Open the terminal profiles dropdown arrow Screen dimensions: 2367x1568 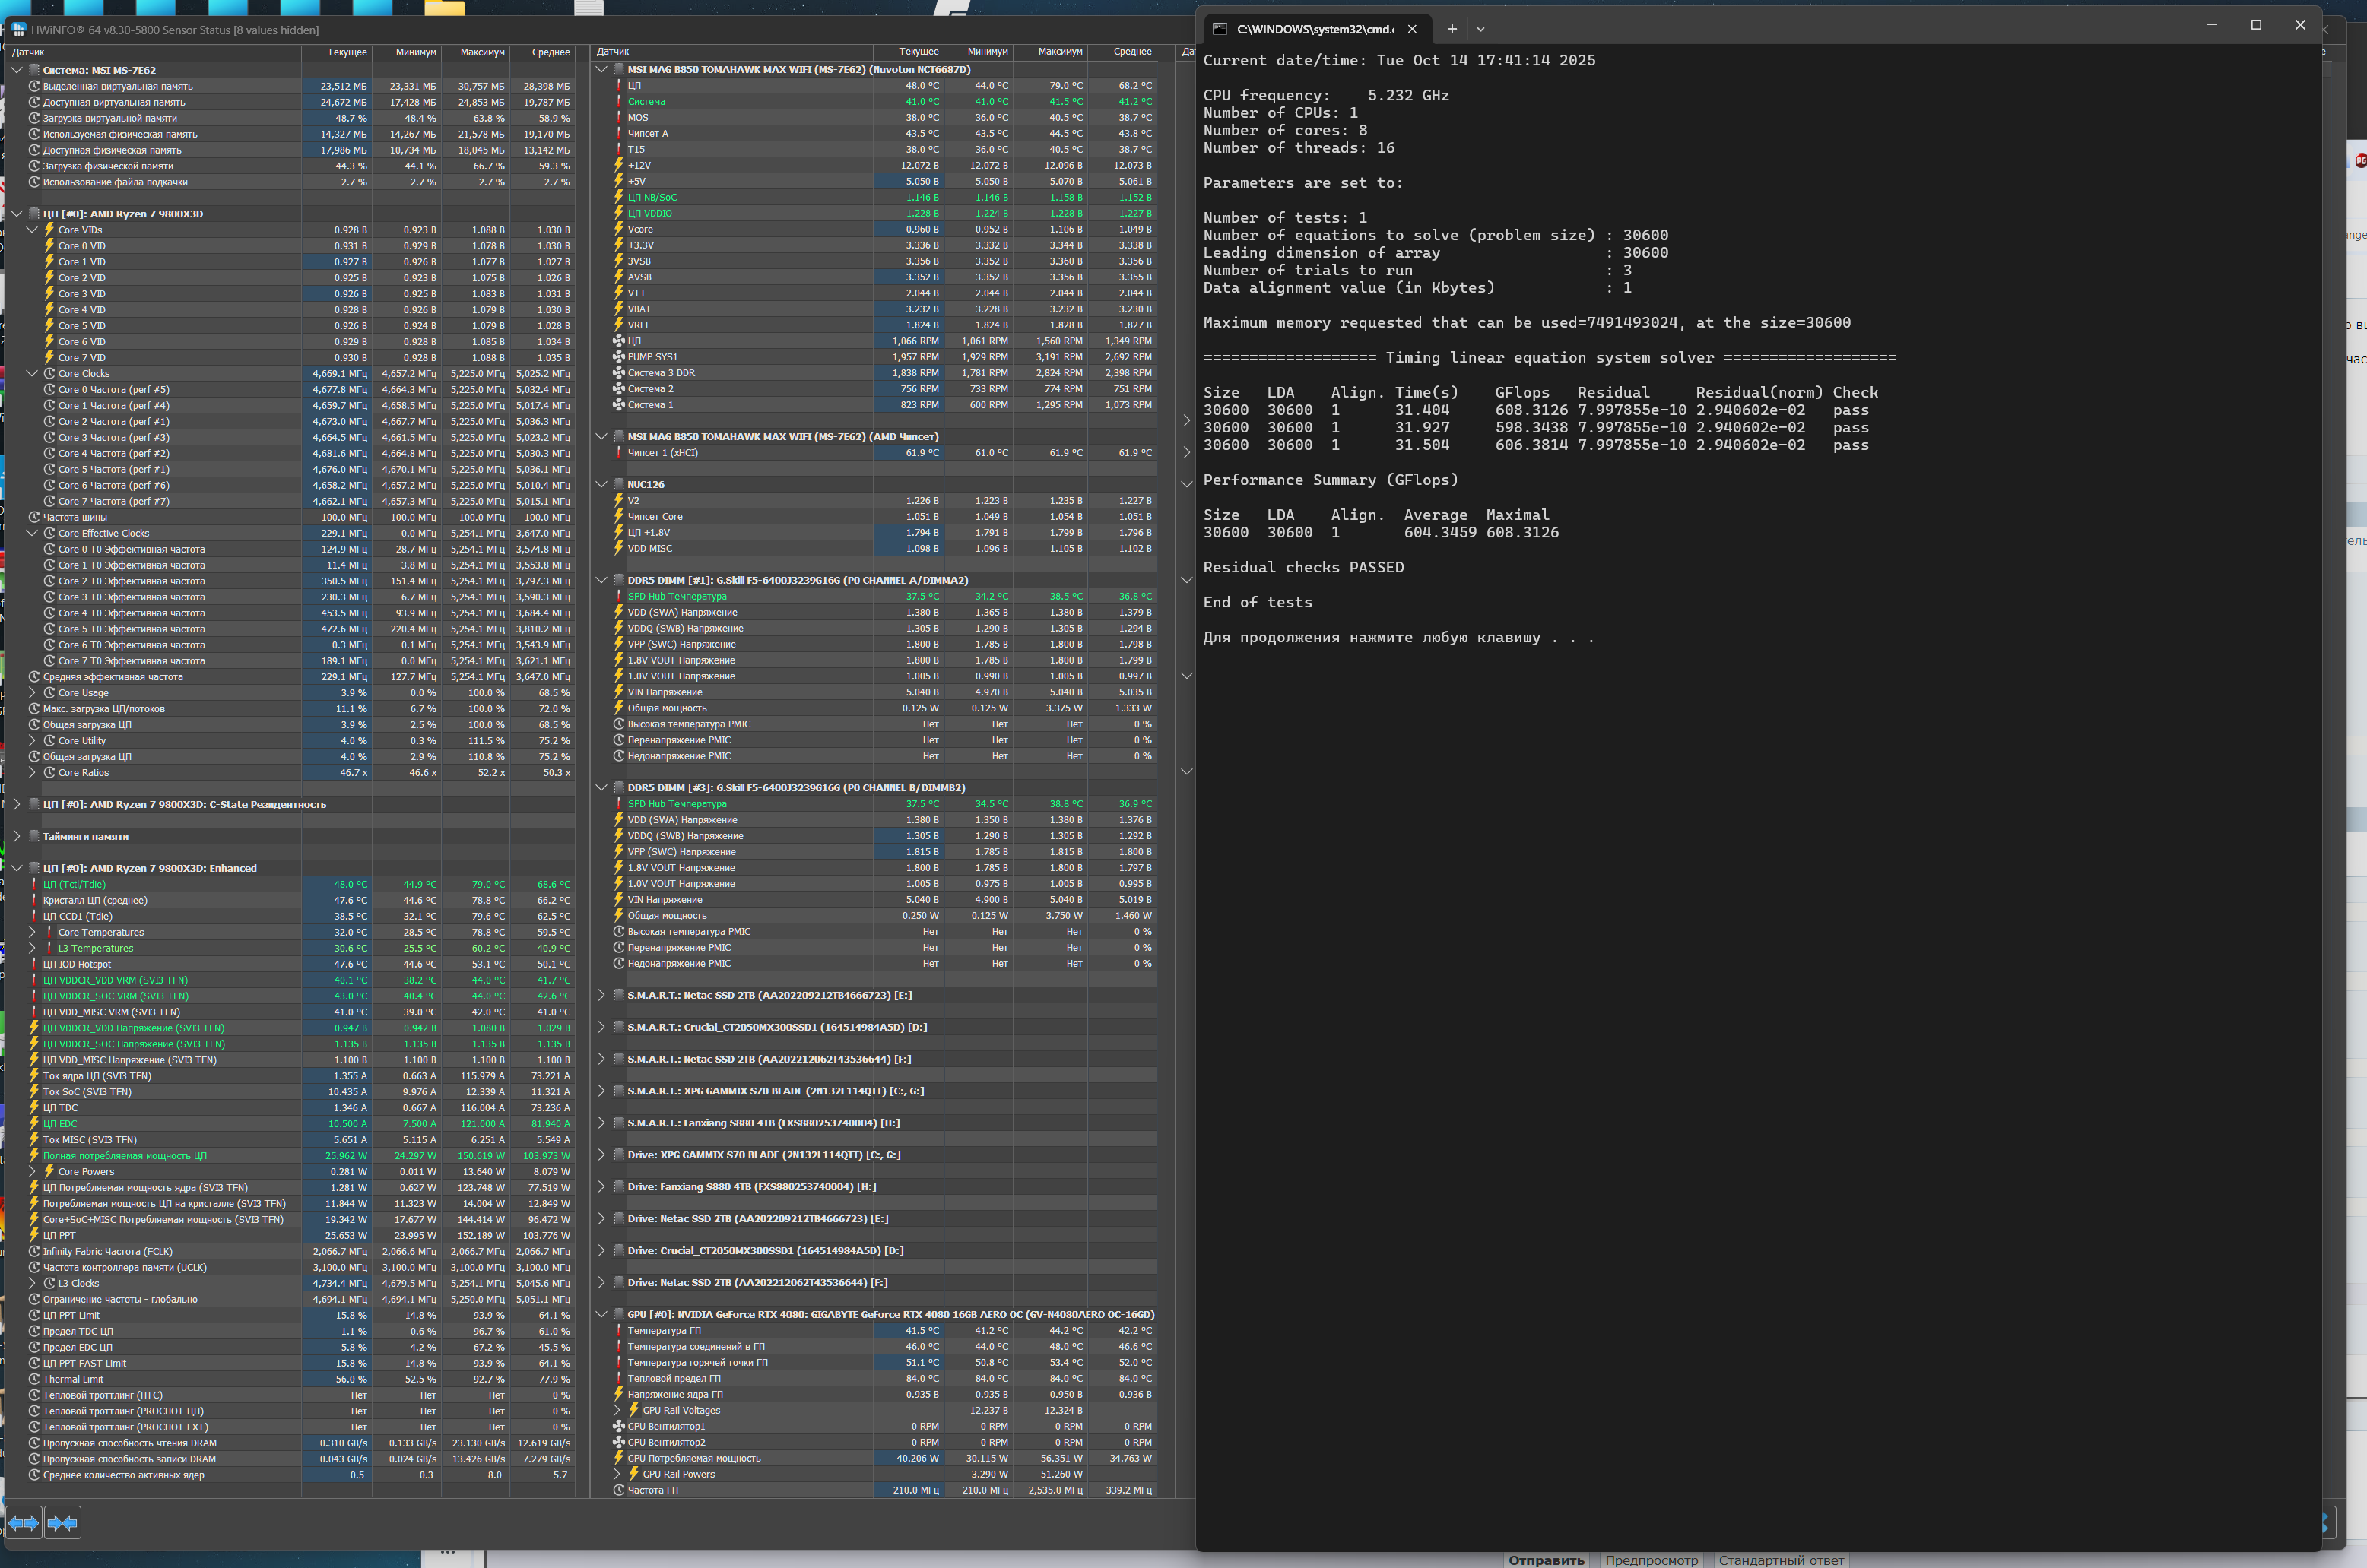point(1480,29)
